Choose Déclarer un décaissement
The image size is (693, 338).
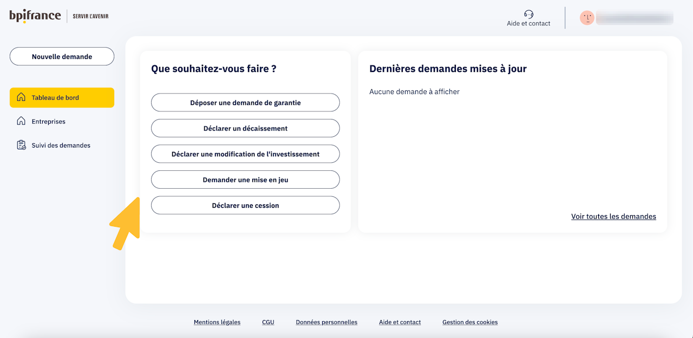coord(245,128)
